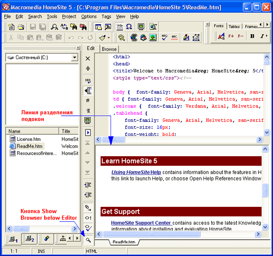
Task: Select the ReadMe.htm document tab
Action: coord(124,242)
